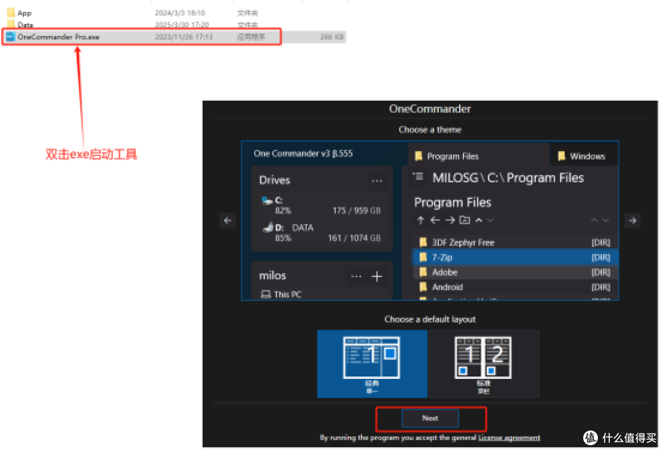Click date 2023/11/26 17:13 cell
Image resolution: width=663 pixels, height=452 pixels.
pyautogui.click(x=184, y=37)
